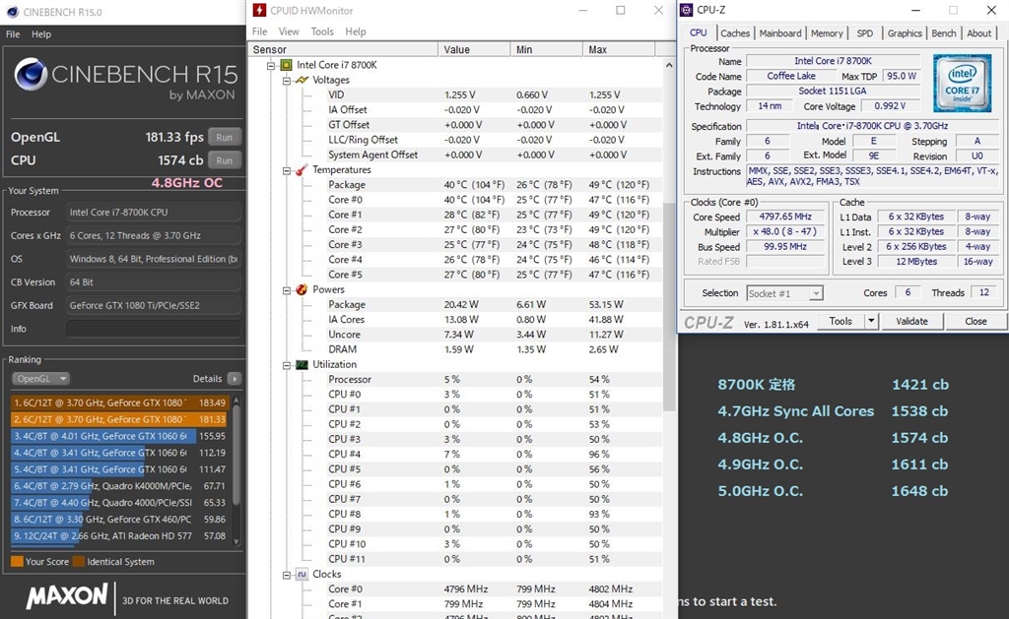
Task: Click the Max column header in HWMonitor
Action: tap(619, 49)
